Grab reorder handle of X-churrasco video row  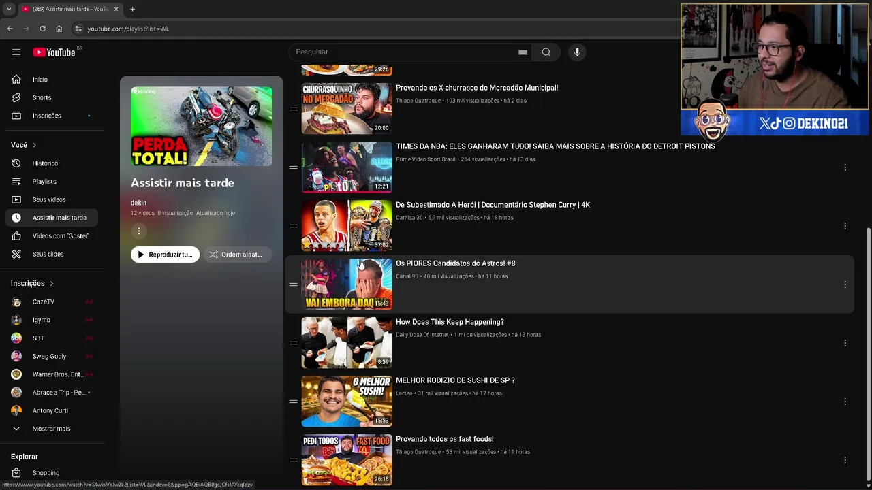pyautogui.click(x=293, y=109)
